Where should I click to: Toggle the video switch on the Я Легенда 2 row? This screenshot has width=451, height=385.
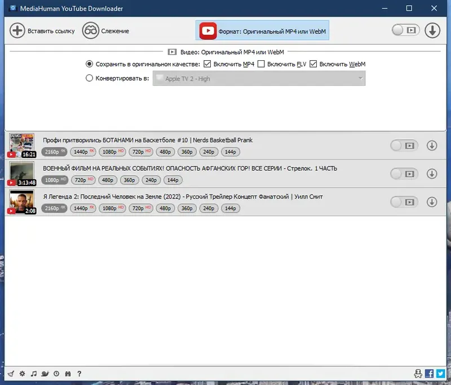click(404, 202)
